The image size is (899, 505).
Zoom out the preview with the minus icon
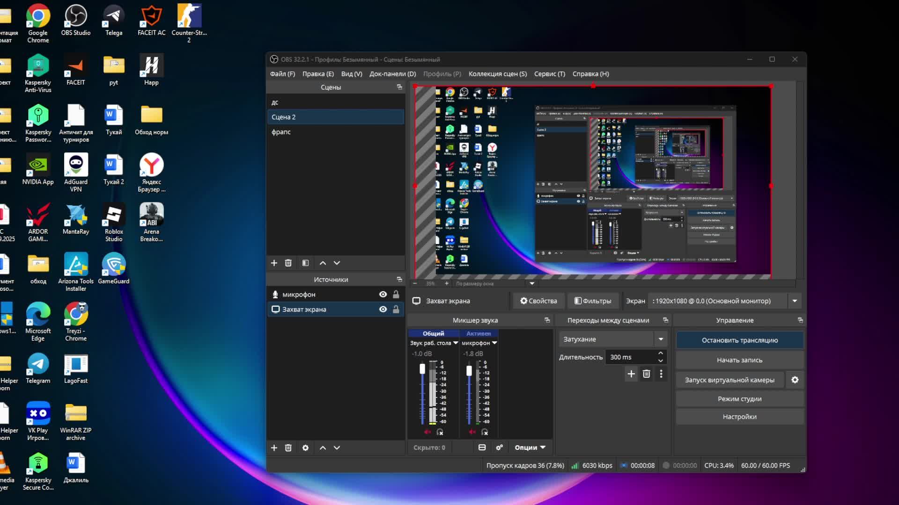(x=415, y=283)
